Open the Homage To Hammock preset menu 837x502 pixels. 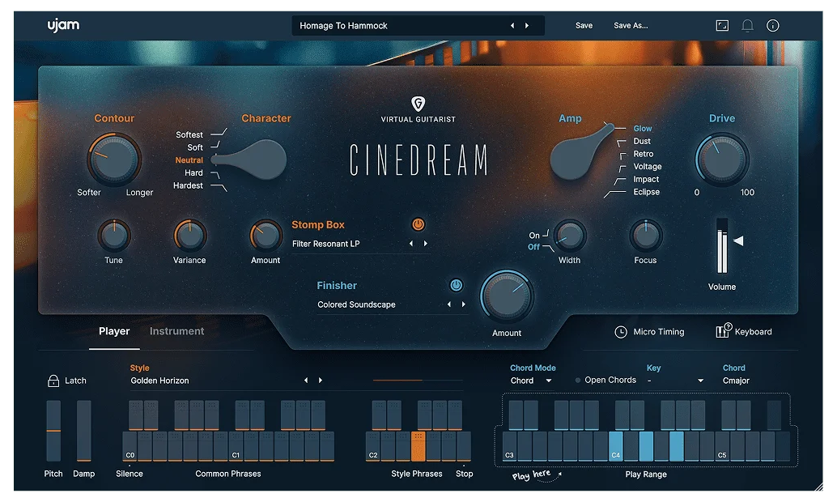tap(418, 26)
